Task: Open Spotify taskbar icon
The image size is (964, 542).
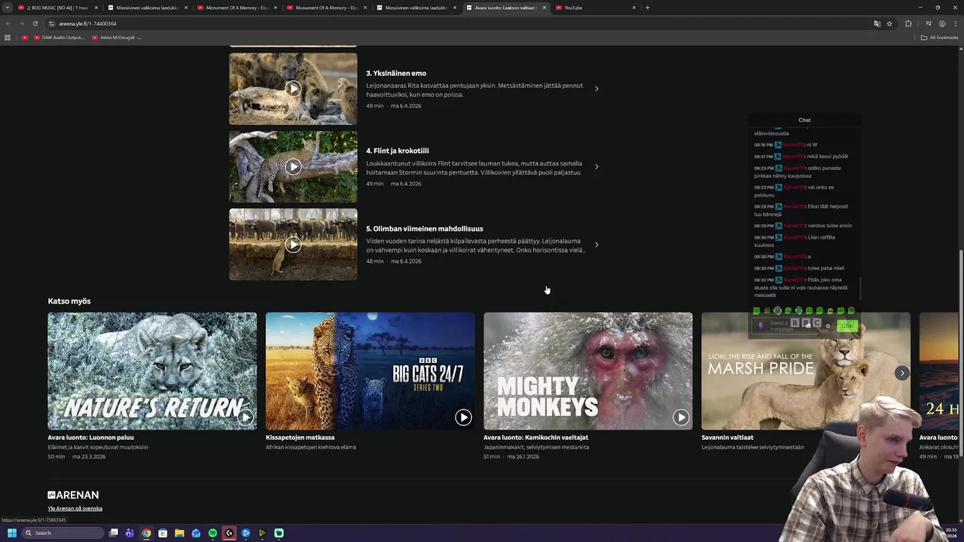Action: 212,533
